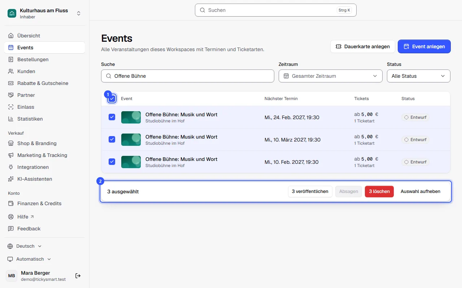Open Events in the sidebar
The image size is (462, 288).
tap(45, 48)
